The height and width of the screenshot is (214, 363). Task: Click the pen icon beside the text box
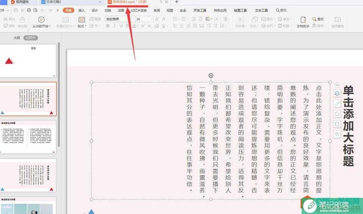pos(337,104)
